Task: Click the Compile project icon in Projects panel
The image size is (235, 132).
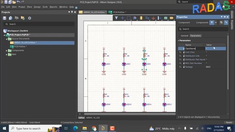Action: 11,18
